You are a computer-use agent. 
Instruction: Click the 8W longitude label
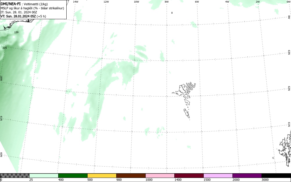pos(167,2)
